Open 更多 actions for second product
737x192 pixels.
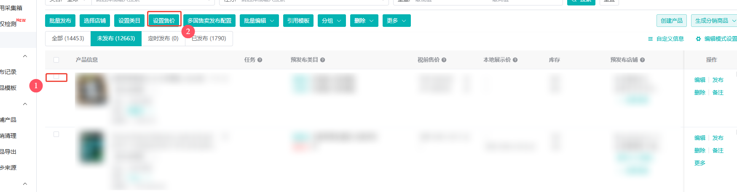coord(700,163)
